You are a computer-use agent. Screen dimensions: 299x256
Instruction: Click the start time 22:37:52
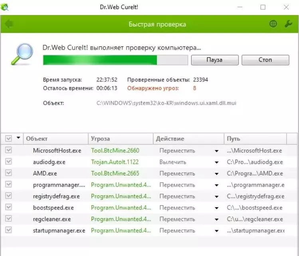(107, 80)
